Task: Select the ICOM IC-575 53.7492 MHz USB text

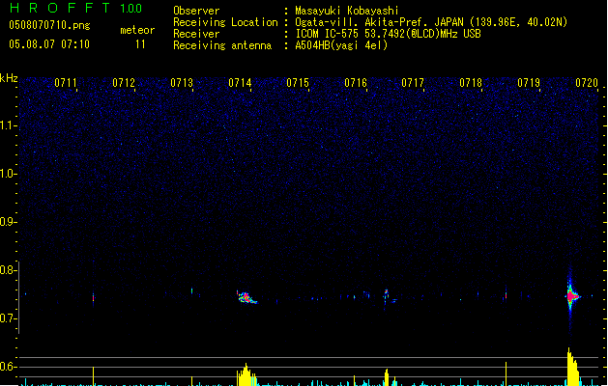Action: coord(389,34)
